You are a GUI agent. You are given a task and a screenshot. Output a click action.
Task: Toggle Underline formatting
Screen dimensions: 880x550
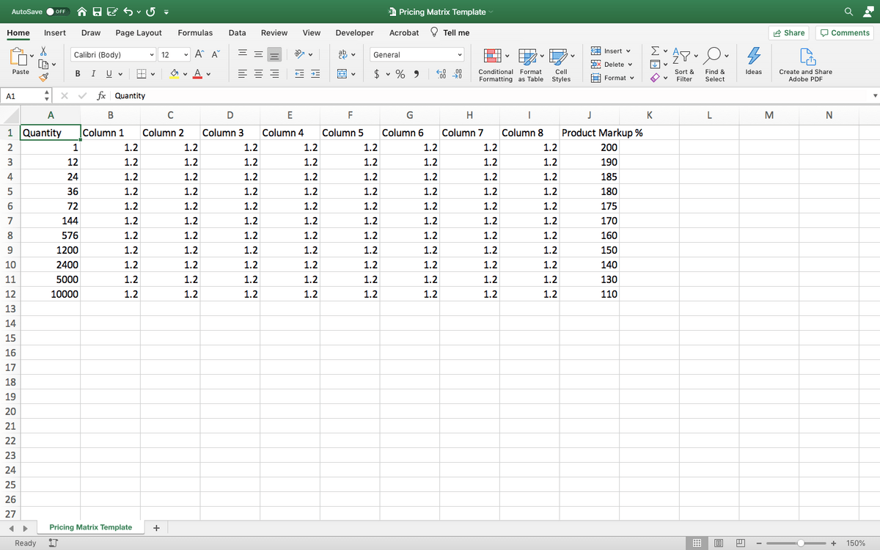pos(109,74)
